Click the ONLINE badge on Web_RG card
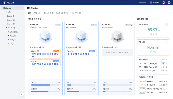Viewport: 173px width, 99px height. 92,51
